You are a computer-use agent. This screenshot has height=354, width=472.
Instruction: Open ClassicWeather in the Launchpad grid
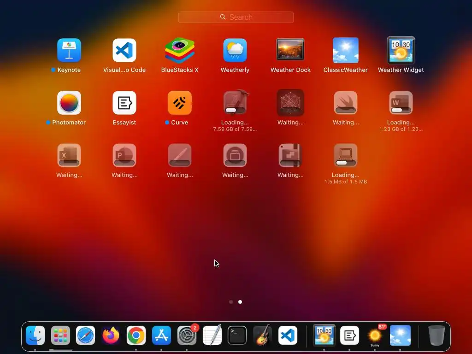click(346, 50)
